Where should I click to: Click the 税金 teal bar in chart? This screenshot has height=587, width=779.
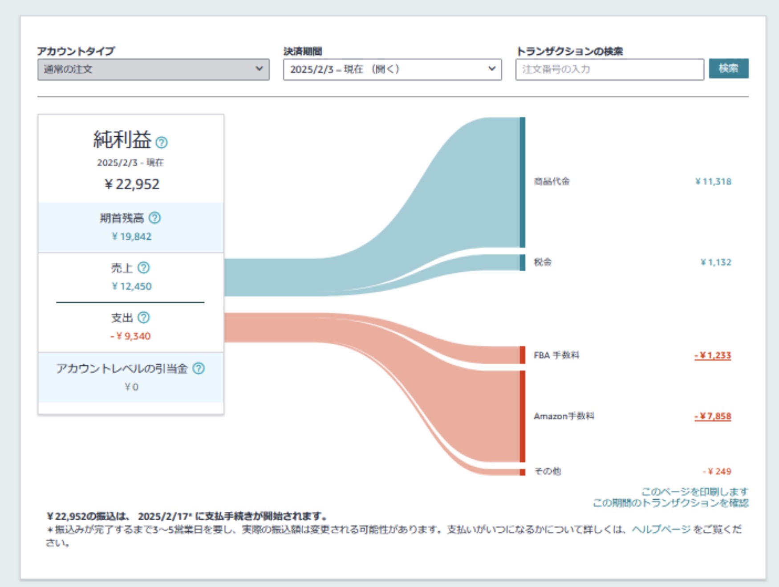523,262
